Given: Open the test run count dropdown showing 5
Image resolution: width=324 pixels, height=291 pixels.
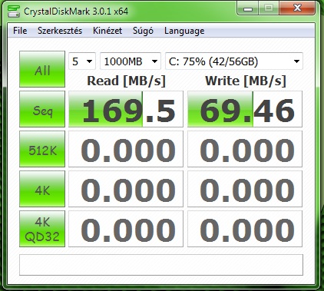Looking at the screenshot, I should pos(82,61).
